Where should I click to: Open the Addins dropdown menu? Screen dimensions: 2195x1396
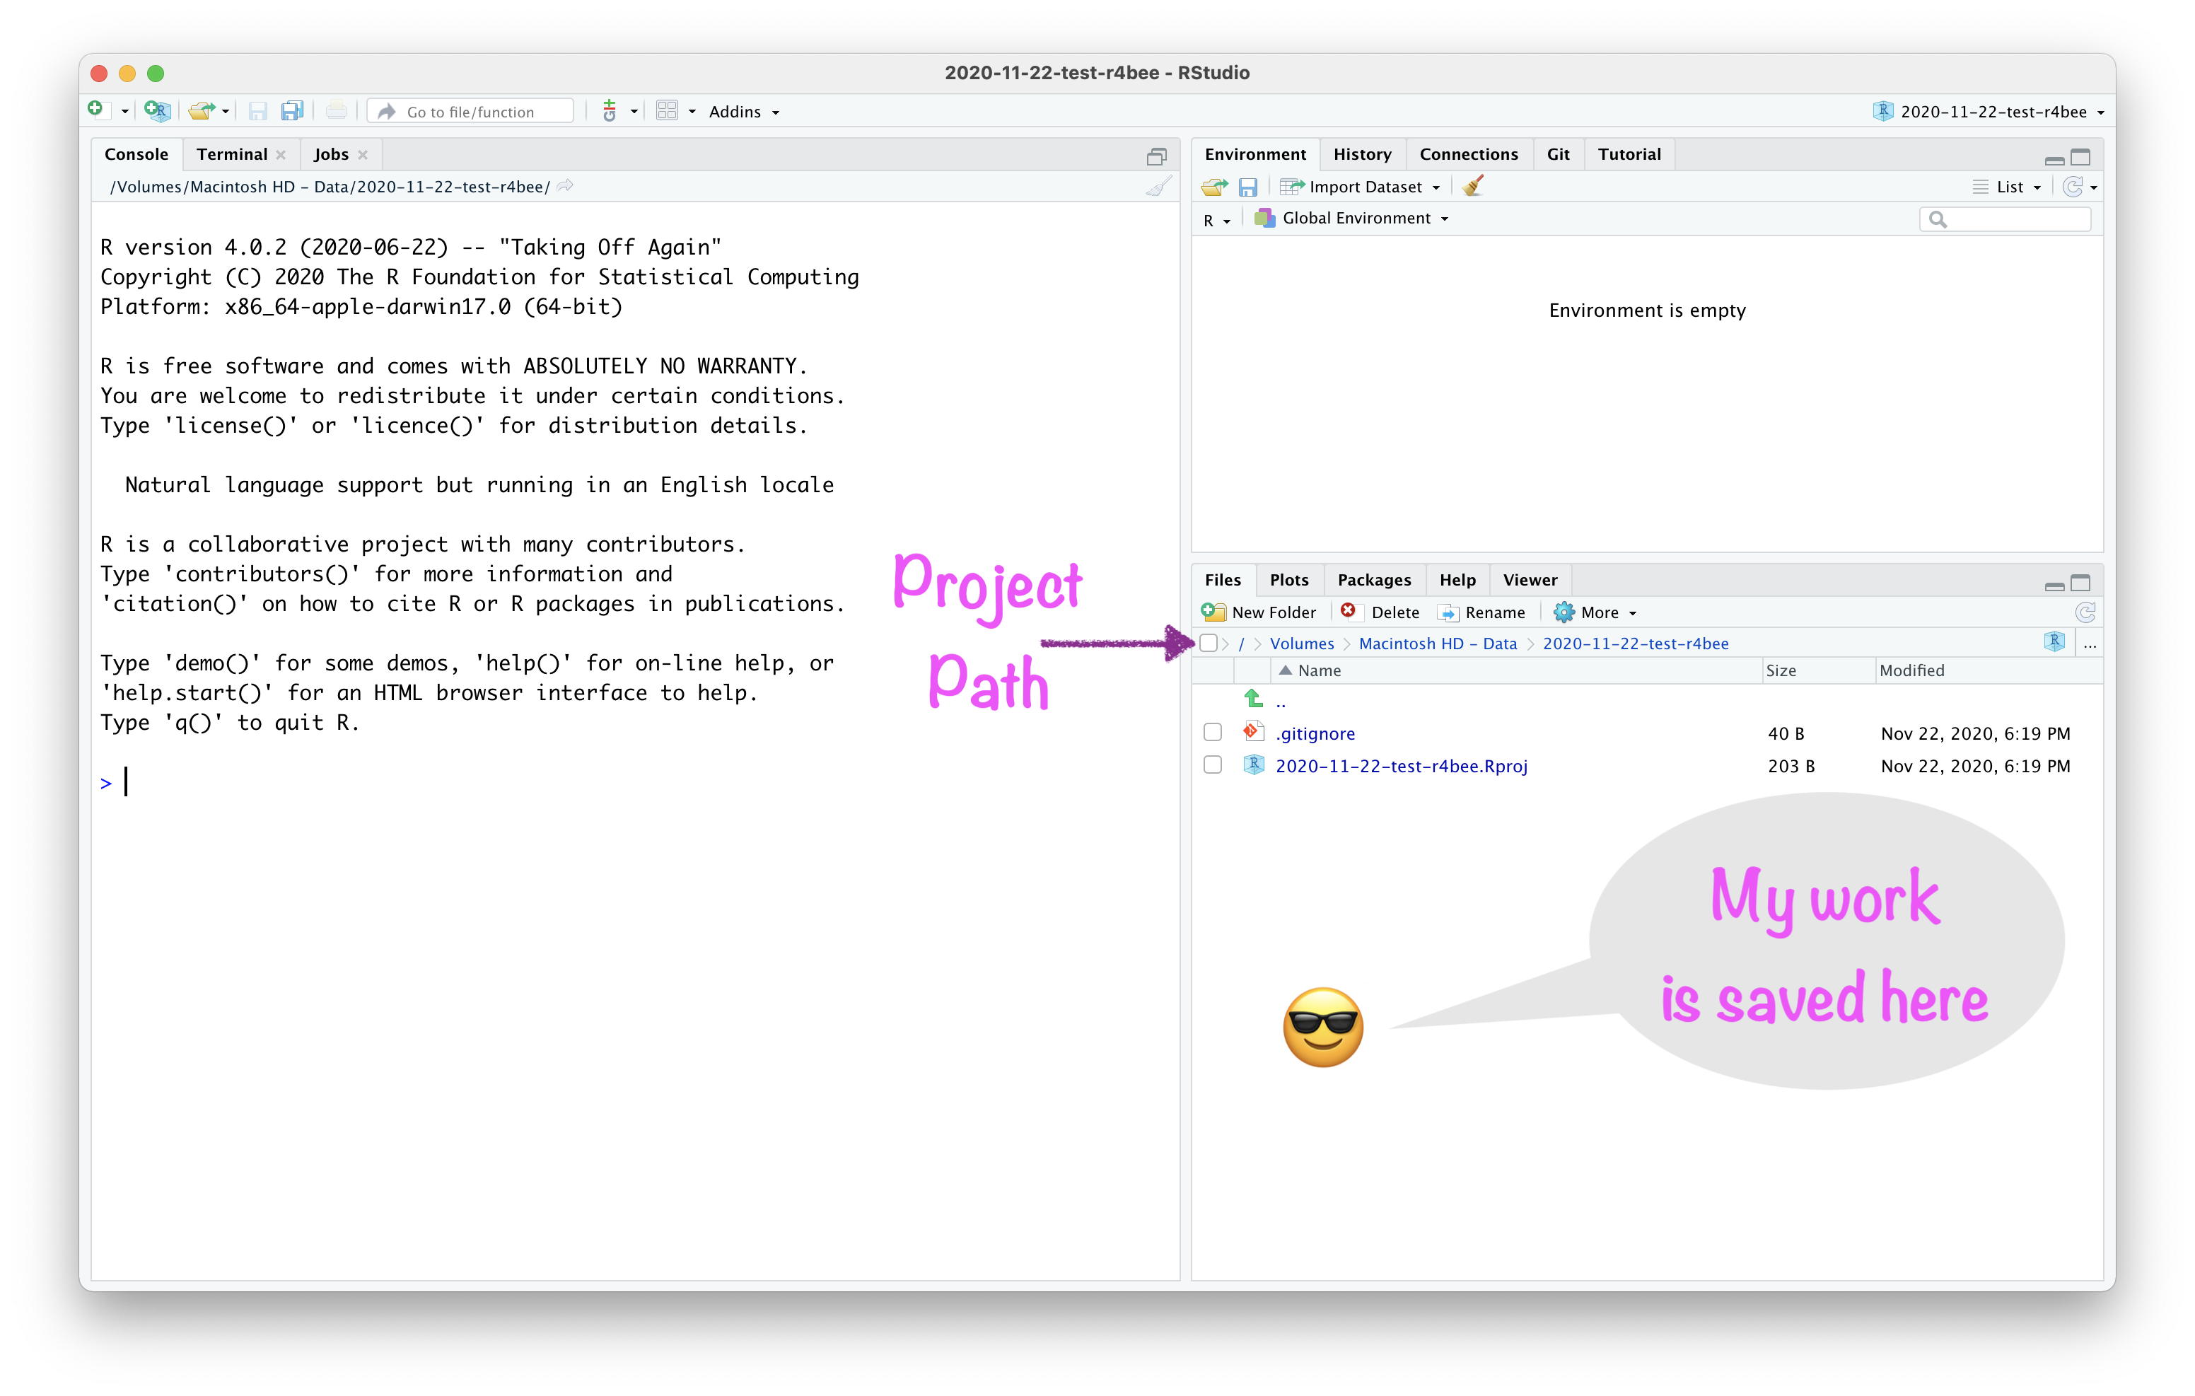coord(744,111)
